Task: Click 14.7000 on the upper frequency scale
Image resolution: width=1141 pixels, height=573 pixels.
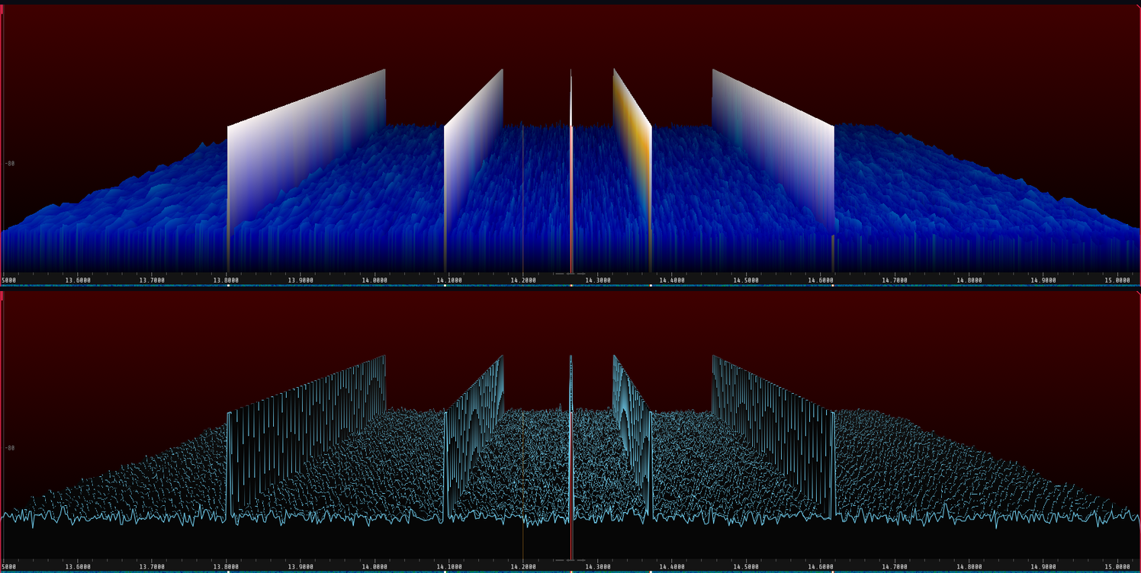Action: (895, 280)
